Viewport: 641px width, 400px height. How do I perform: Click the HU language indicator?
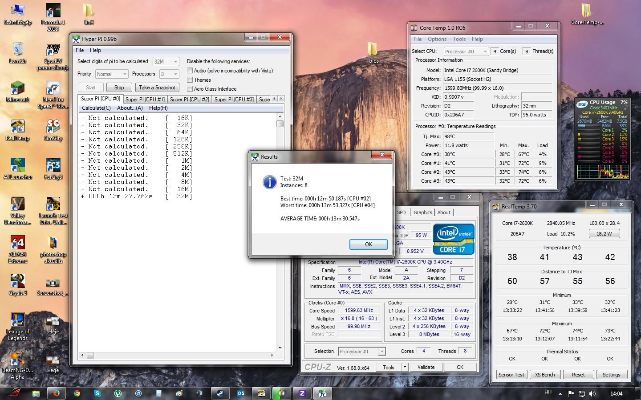[x=548, y=392]
